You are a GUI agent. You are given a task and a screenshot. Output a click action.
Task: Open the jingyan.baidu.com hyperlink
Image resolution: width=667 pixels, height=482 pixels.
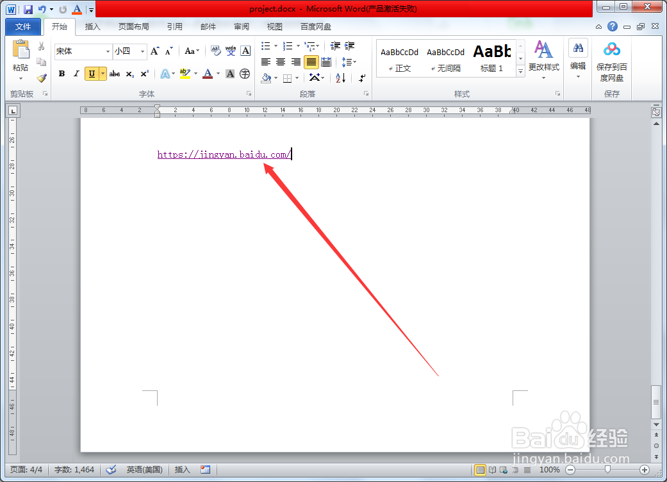click(224, 154)
